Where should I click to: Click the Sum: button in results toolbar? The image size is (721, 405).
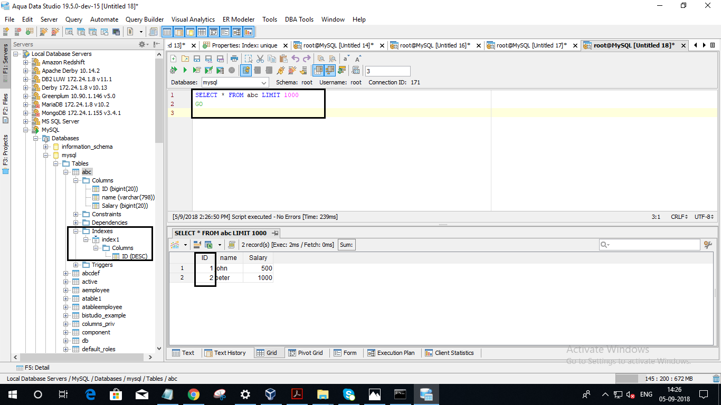tap(347, 245)
